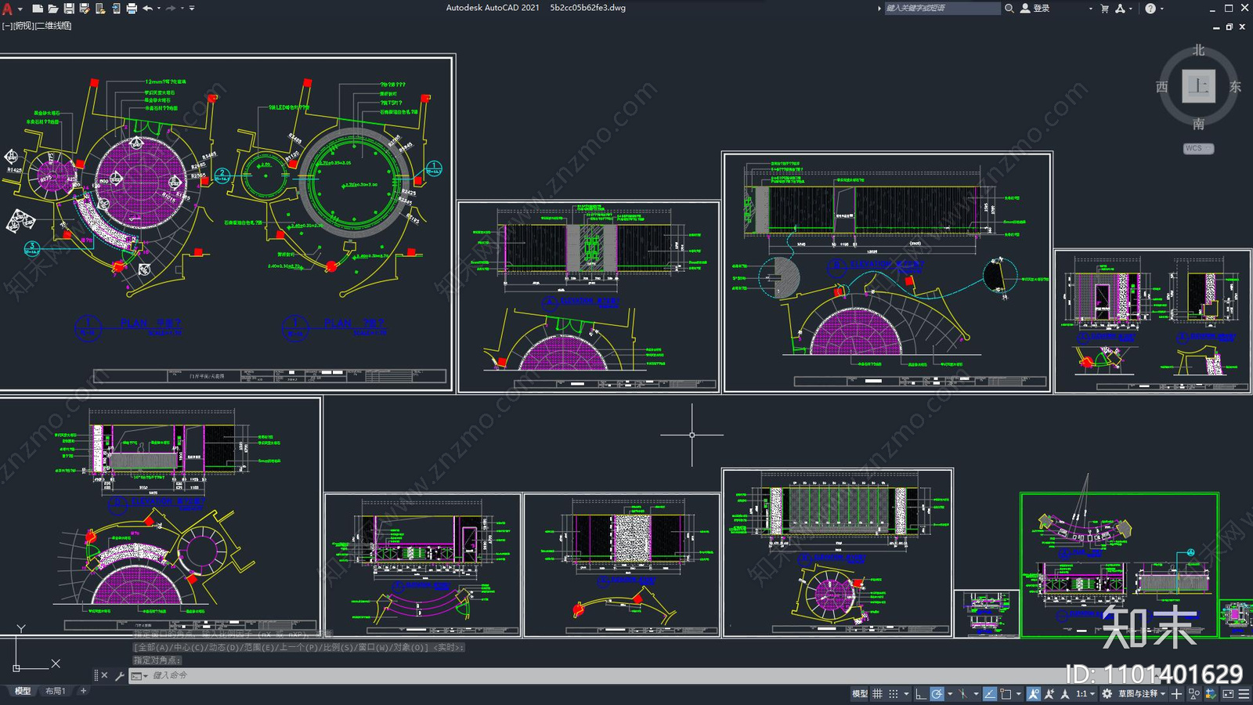The height and width of the screenshot is (705, 1253).
Task: Toggle object snap tracking in status bar
Action: click(x=990, y=694)
